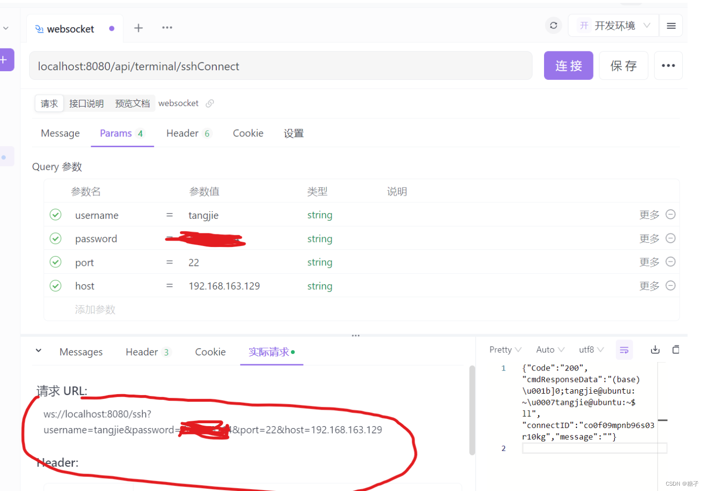Screen dimensions: 706x491
Task: Open the tab overflow three-dots menu
Action: pyautogui.click(x=167, y=28)
